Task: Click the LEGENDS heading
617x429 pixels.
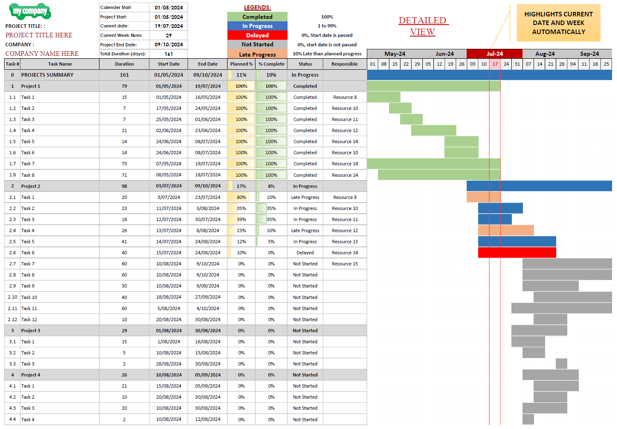Action: coord(257,7)
